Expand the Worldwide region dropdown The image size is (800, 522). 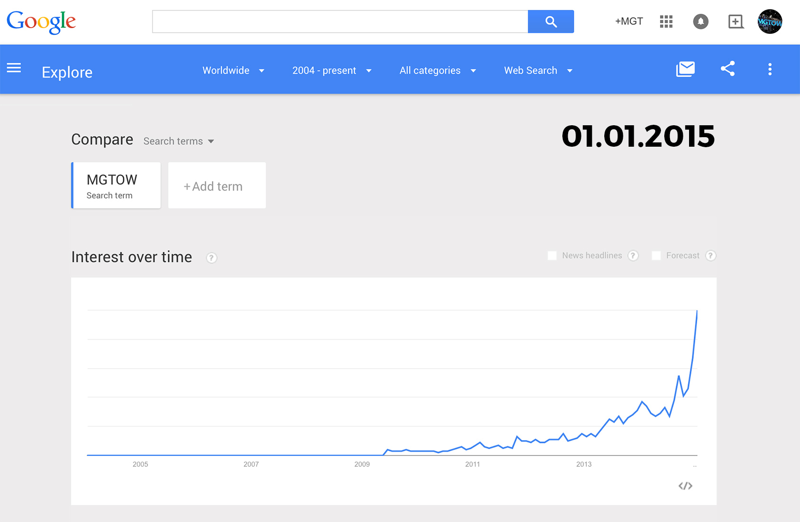233,70
